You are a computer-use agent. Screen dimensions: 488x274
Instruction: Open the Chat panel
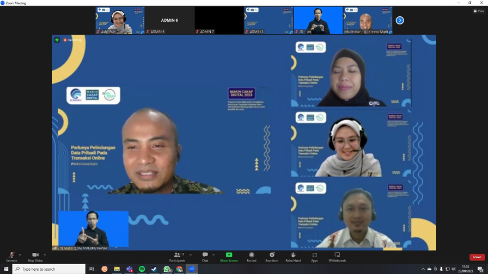coord(205,256)
